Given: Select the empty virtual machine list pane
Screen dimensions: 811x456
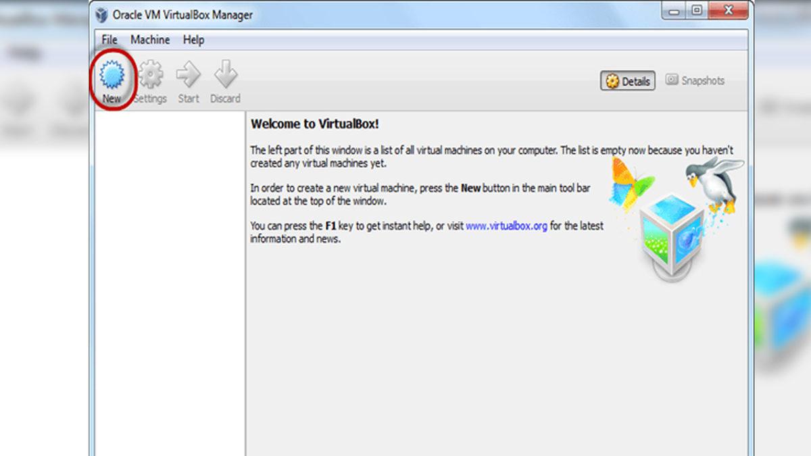Looking at the screenshot, I should click(x=169, y=270).
